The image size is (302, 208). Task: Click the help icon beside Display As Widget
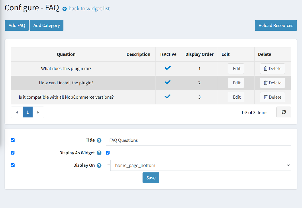click(x=99, y=153)
